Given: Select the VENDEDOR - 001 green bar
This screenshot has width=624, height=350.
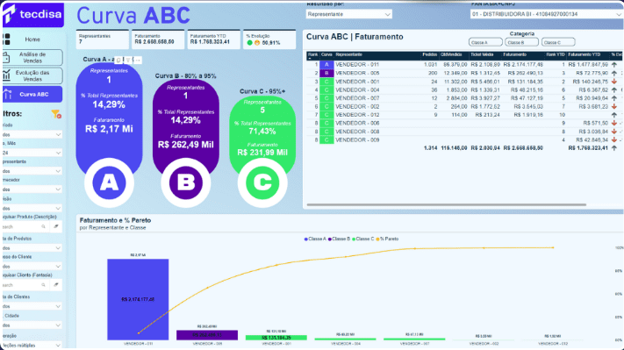Looking at the screenshot, I should (x=276, y=338).
